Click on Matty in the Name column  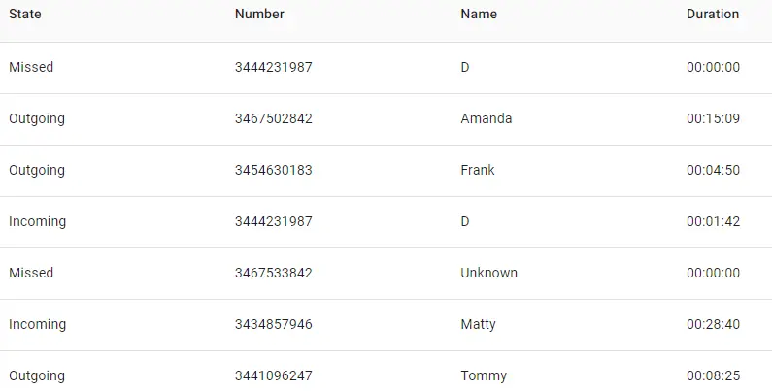(x=479, y=325)
